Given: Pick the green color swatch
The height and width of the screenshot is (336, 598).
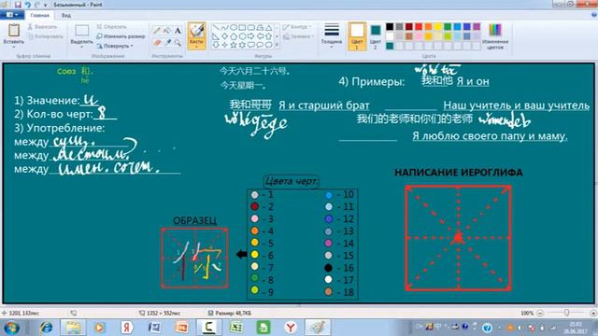Looking at the screenshot, I should pos(448,27).
